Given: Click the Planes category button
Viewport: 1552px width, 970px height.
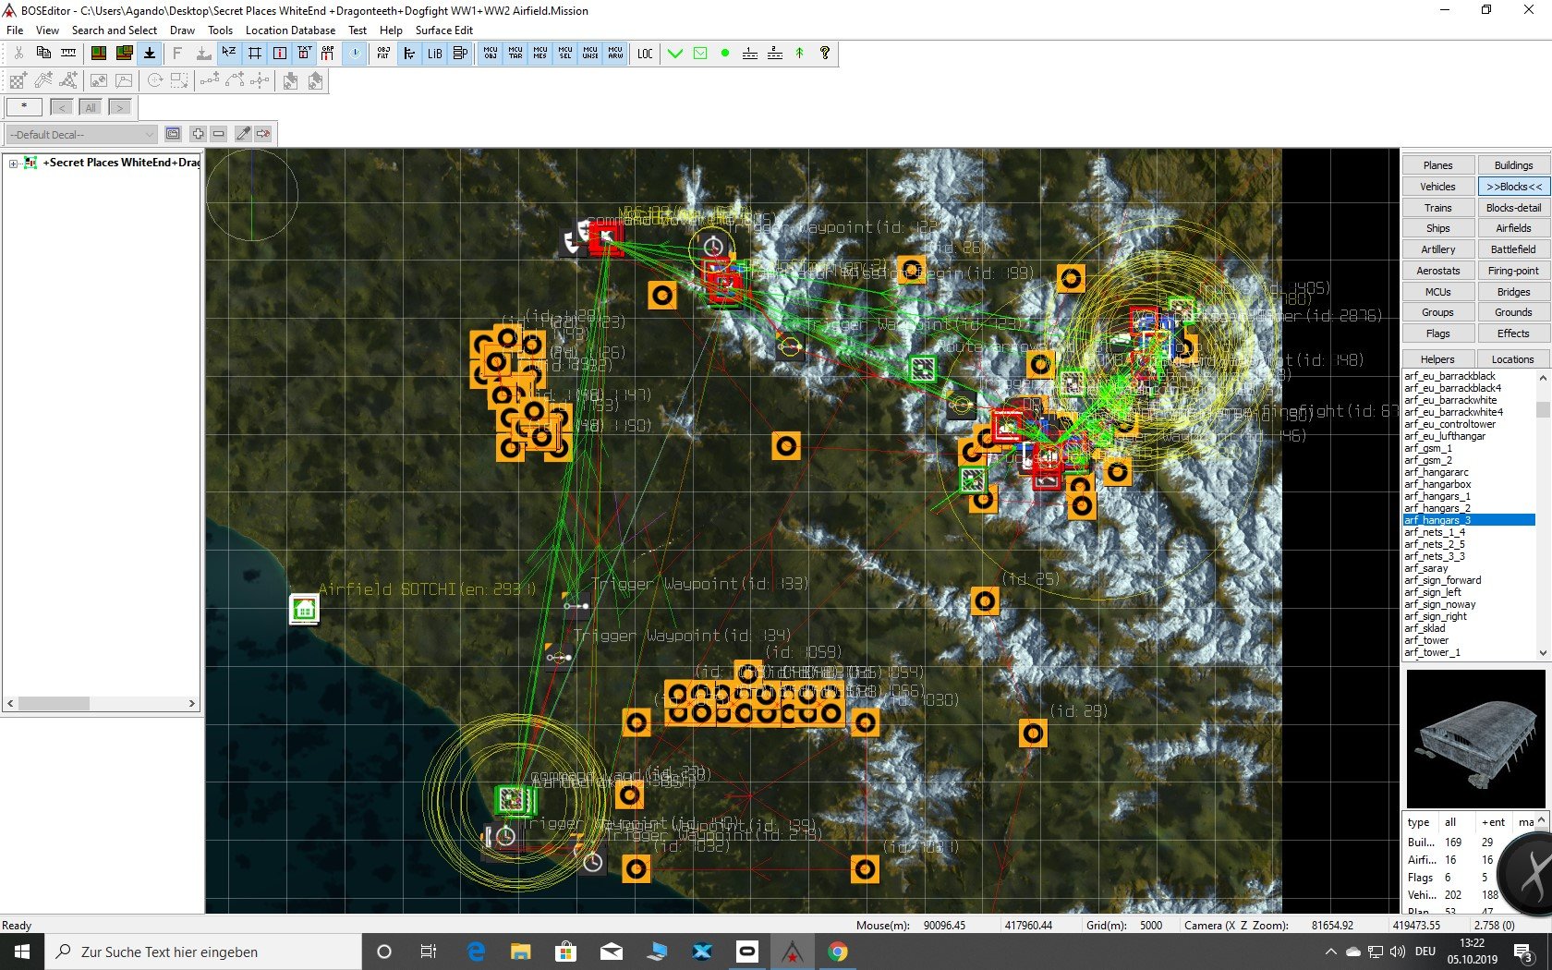Looking at the screenshot, I should click(x=1437, y=165).
